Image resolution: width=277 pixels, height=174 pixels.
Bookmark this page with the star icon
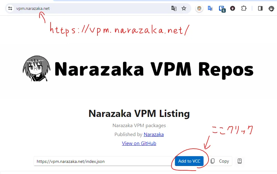(x=184, y=8)
